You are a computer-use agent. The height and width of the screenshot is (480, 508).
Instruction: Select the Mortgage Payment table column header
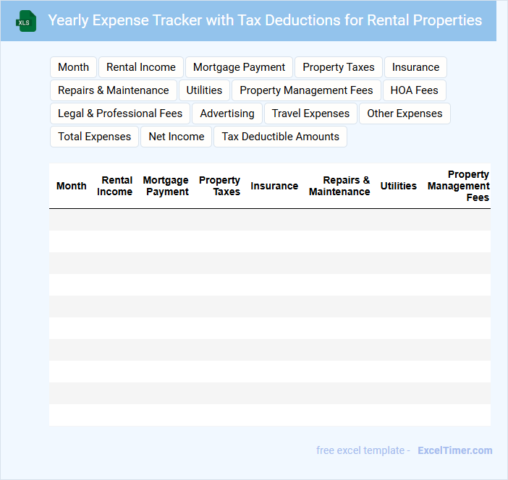[166, 186]
